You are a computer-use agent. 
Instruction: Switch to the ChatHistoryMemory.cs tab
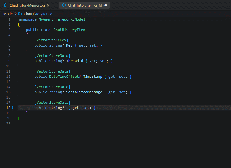[27, 5]
